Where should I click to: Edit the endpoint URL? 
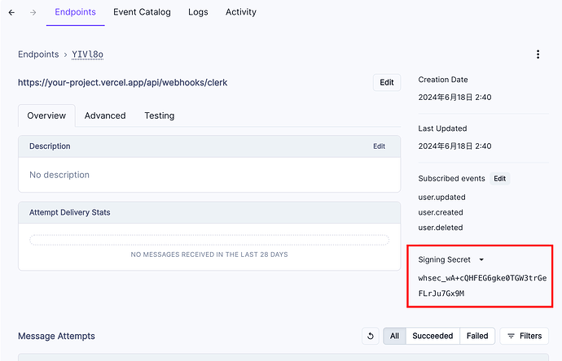(387, 83)
